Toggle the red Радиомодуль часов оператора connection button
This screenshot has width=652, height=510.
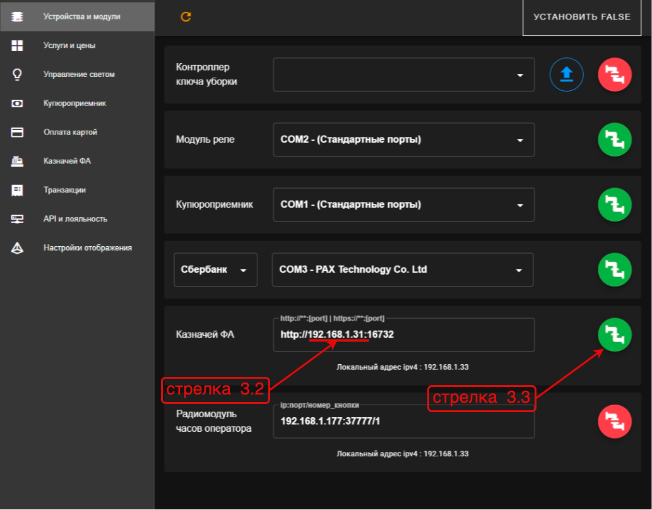tap(615, 422)
